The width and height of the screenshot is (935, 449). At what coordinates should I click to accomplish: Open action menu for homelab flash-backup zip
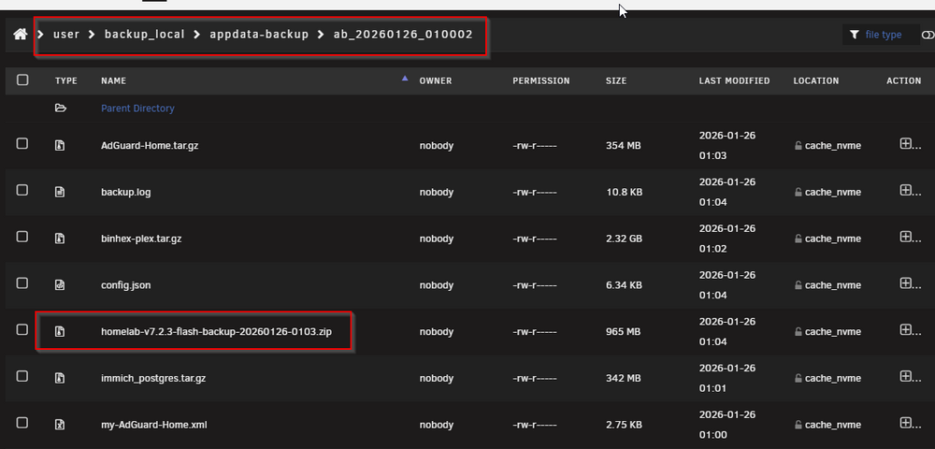(x=910, y=330)
